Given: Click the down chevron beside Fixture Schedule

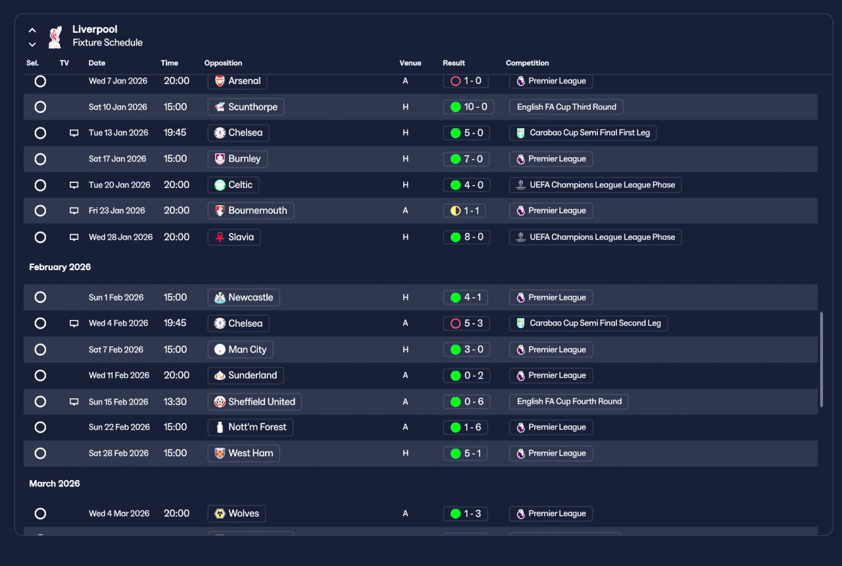Looking at the screenshot, I should click(32, 45).
